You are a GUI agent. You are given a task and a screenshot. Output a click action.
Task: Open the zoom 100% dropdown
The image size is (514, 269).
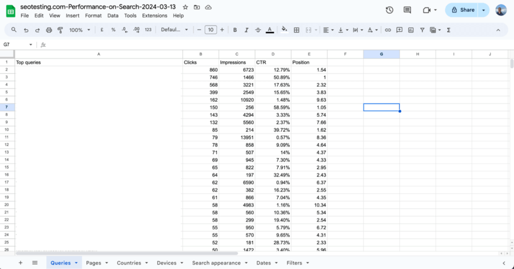(x=79, y=30)
